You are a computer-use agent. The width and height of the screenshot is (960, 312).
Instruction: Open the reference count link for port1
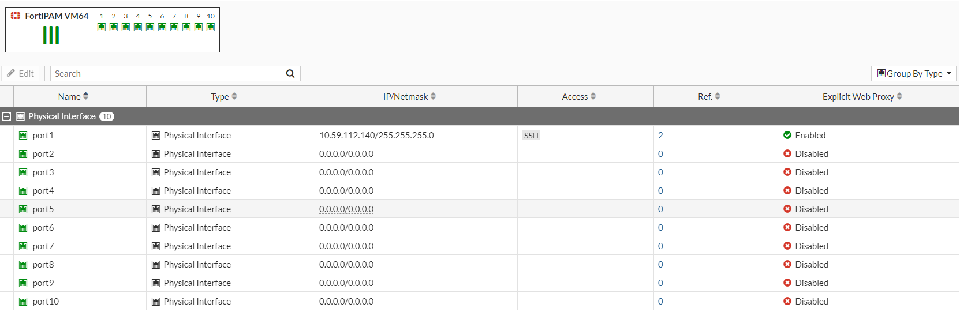[x=660, y=136]
